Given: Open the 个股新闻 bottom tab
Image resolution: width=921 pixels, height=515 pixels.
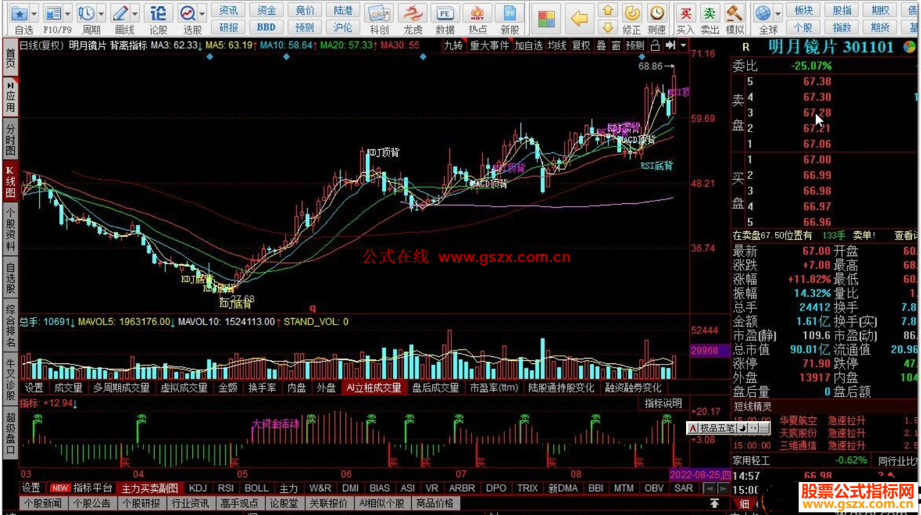Looking at the screenshot, I should 43,503.
